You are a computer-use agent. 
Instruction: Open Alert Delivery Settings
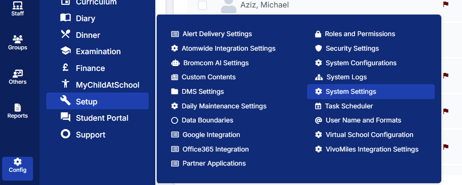pos(217,34)
